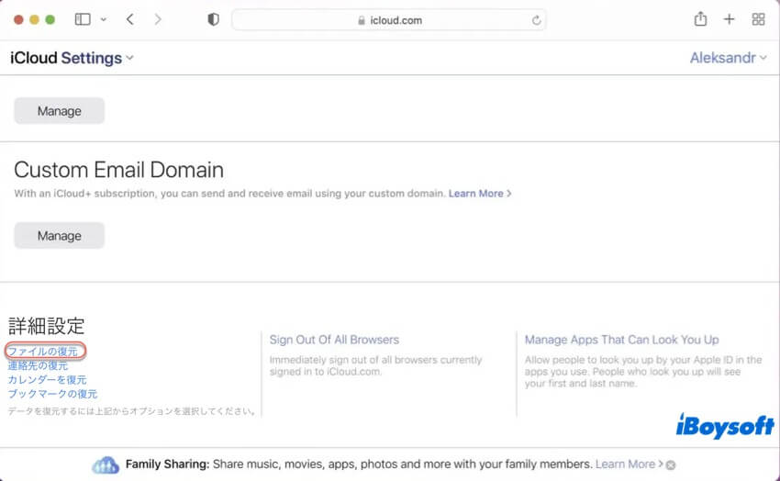The height and width of the screenshot is (481, 780).
Task: Click the Family Sharing cloud icon
Action: pos(106,465)
